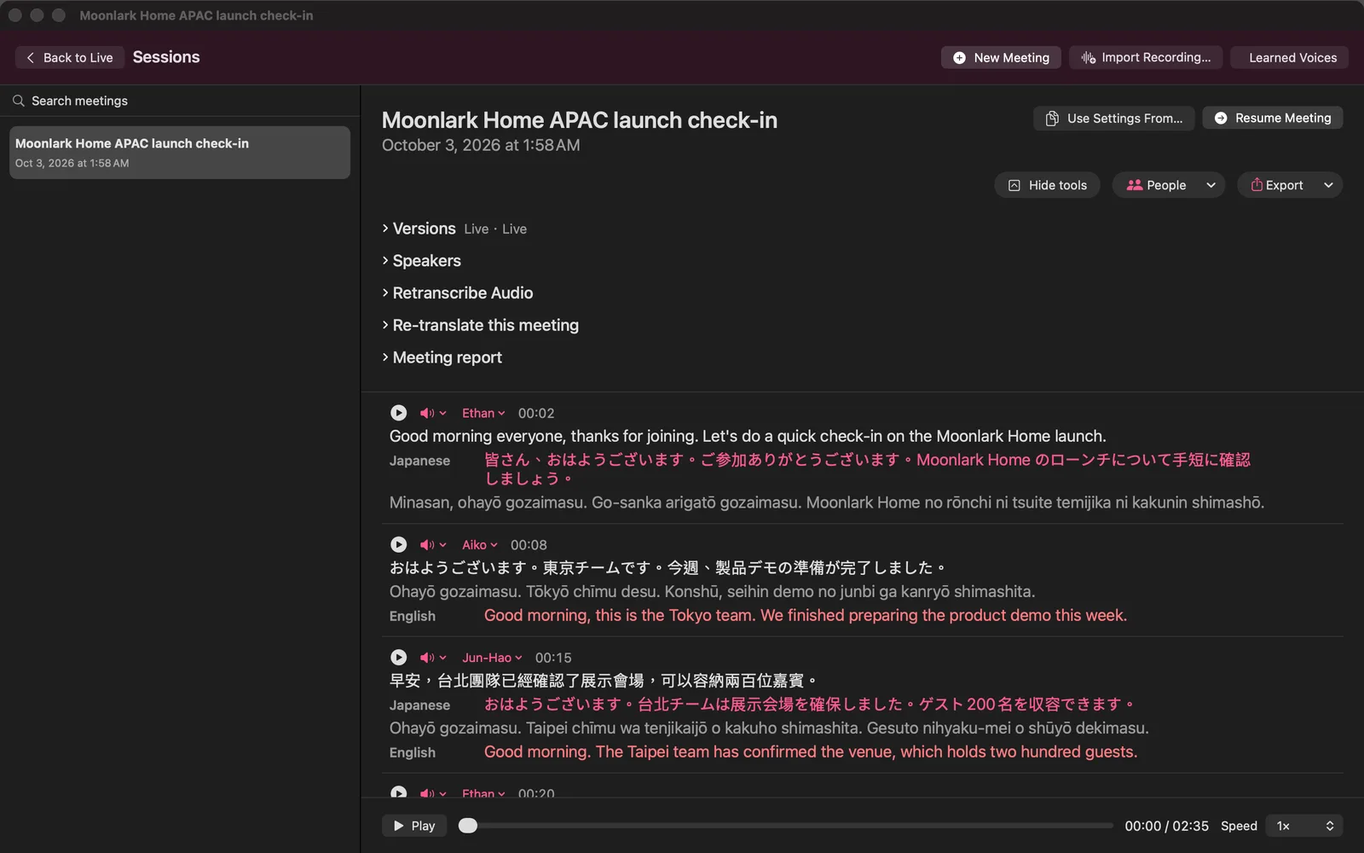Screen dimensions: 1364x853
Task: Click the Japanese translation of Ethan's greeting
Action: pyautogui.click(x=867, y=469)
